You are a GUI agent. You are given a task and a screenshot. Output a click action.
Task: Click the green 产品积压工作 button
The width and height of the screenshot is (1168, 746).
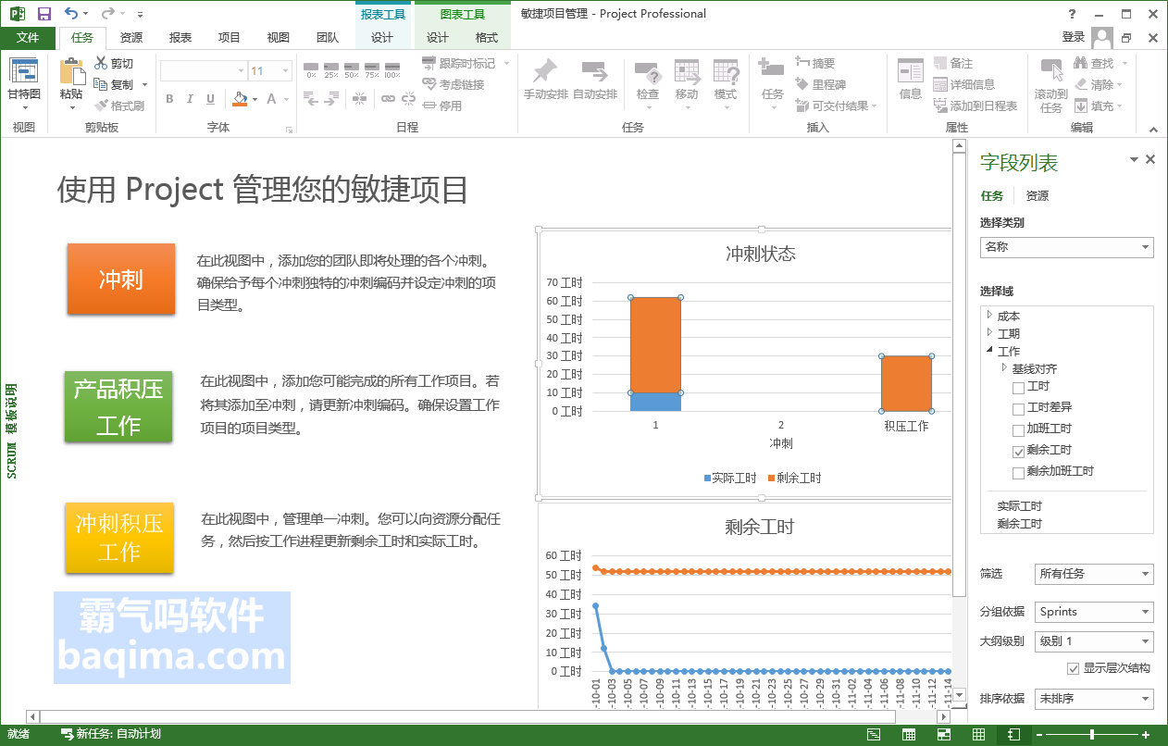[118, 407]
